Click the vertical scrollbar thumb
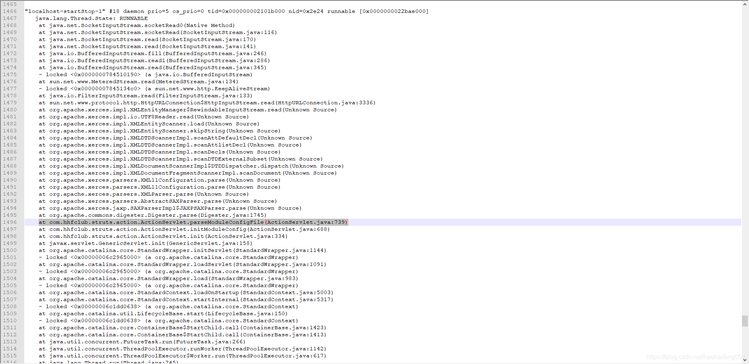This screenshot has height=364, width=749. [x=745, y=321]
